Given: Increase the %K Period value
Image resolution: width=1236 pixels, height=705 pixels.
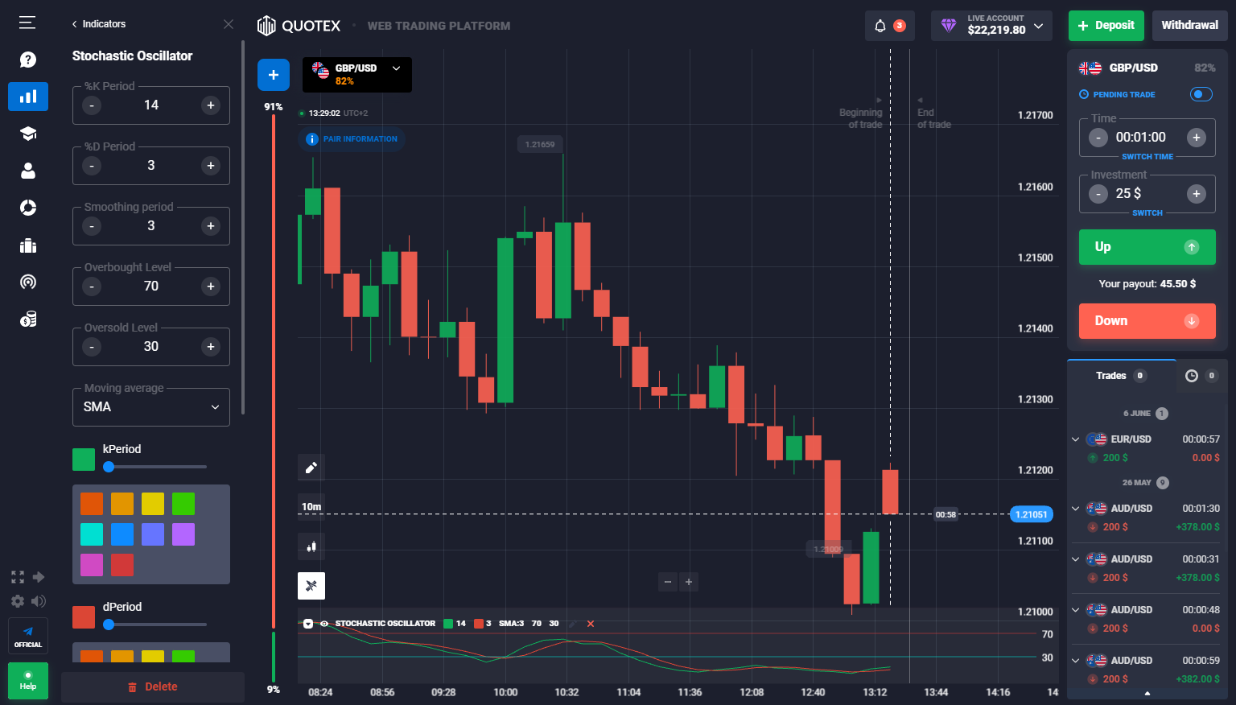Looking at the screenshot, I should click(x=211, y=105).
